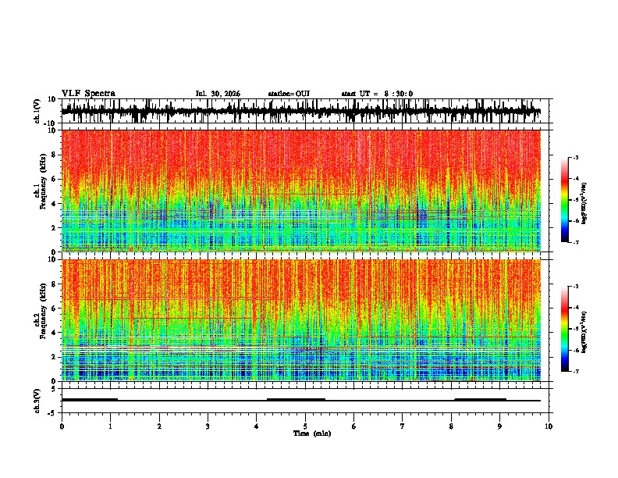Click the ch.2 colorbar log(PSD) unit label

[585, 331]
